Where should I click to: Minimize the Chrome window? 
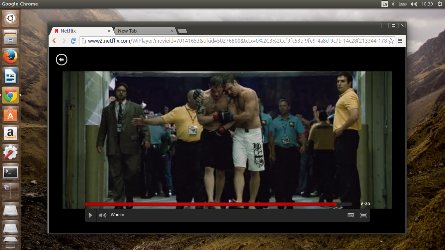coord(385,25)
